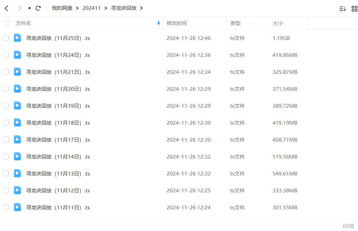The height and width of the screenshot is (231, 358).
Task: Check the box for 11月11日 file
Action: pos(6,207)
